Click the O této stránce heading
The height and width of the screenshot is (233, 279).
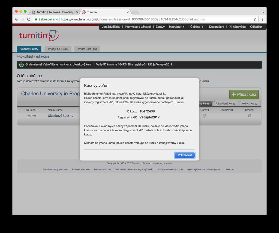[x=29, y=76]
